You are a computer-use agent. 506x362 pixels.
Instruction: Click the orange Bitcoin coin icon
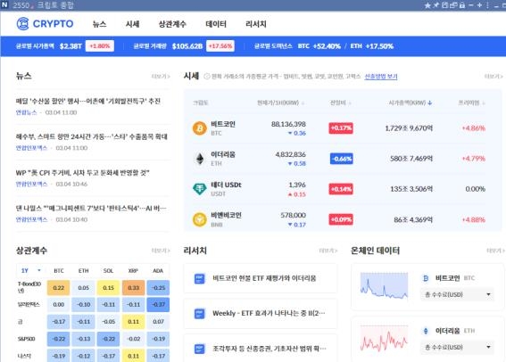(199, 128)
